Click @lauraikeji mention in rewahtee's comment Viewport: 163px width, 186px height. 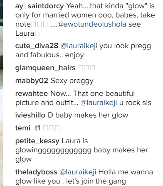coord(99,103)
